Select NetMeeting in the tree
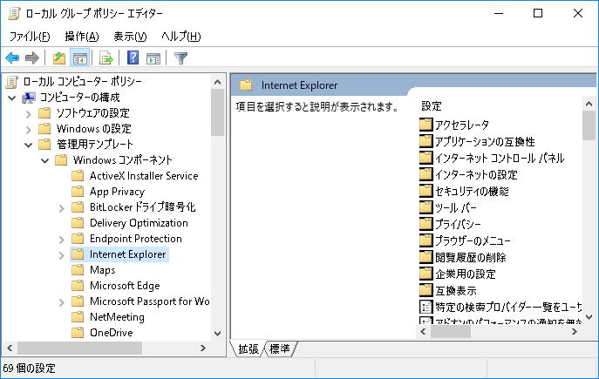The image size is (599, 379). pyautogui.click(x=117, y=317)
